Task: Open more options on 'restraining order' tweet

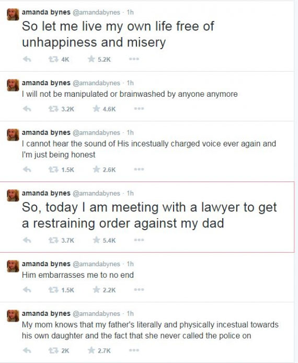Action: tap(139, 240)
